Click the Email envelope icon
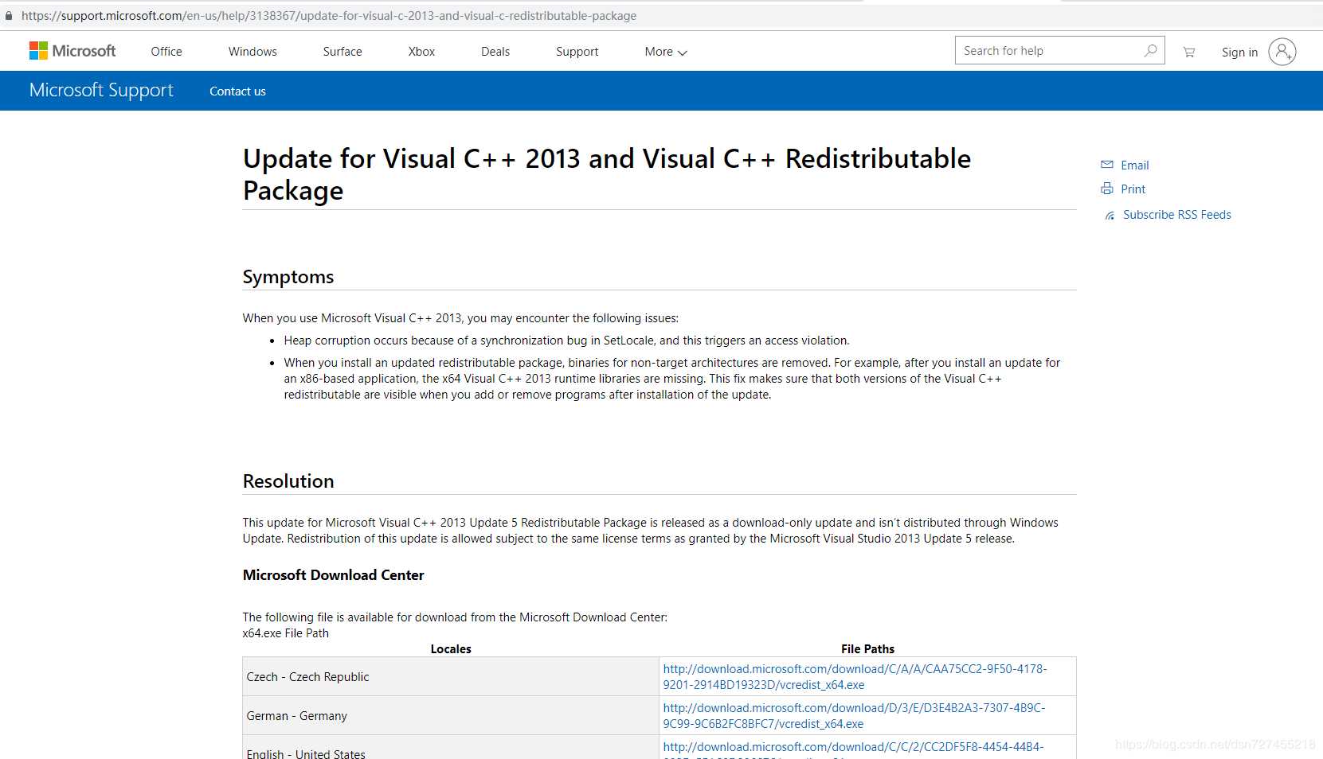Screen dimensions: 1323x759 click(x=1107, y=165)
